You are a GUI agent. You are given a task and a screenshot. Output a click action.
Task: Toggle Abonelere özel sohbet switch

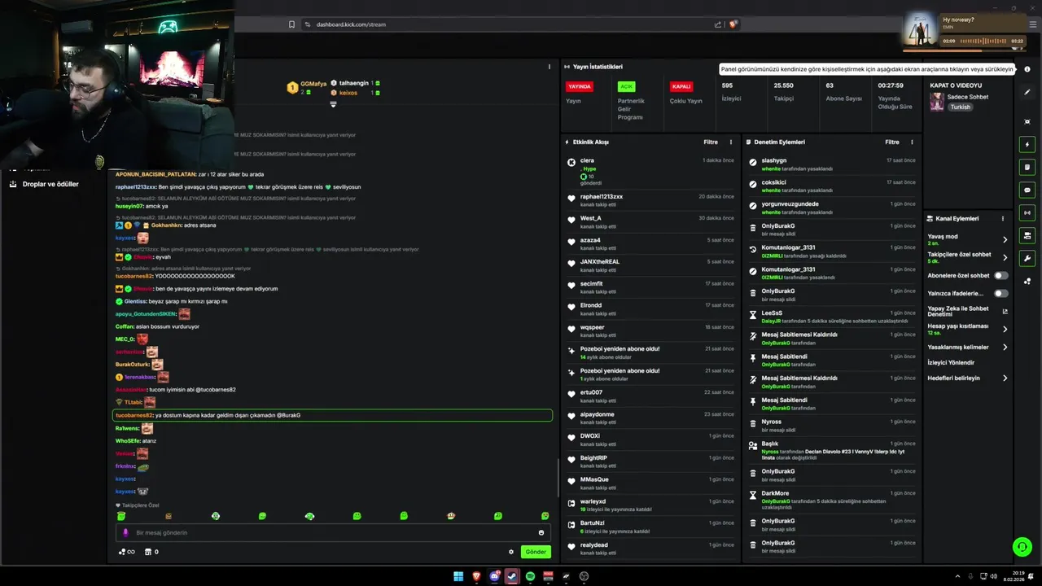[x=1001, y=275]
